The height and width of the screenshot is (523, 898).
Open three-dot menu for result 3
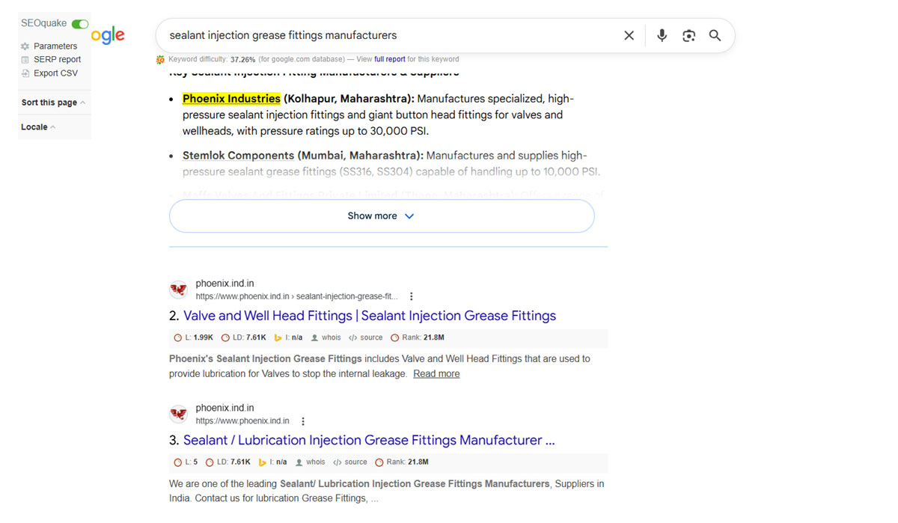click(x=302, y=421)
